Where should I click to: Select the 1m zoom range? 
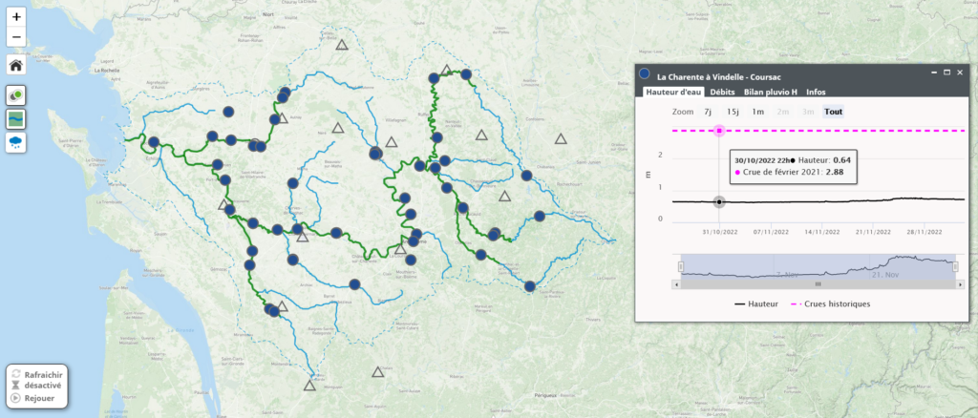coord(757,112)
